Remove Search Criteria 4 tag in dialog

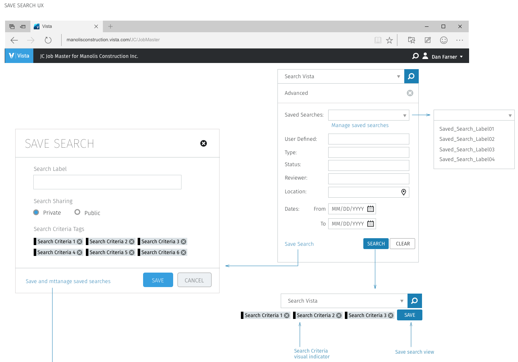coord(80,253)
